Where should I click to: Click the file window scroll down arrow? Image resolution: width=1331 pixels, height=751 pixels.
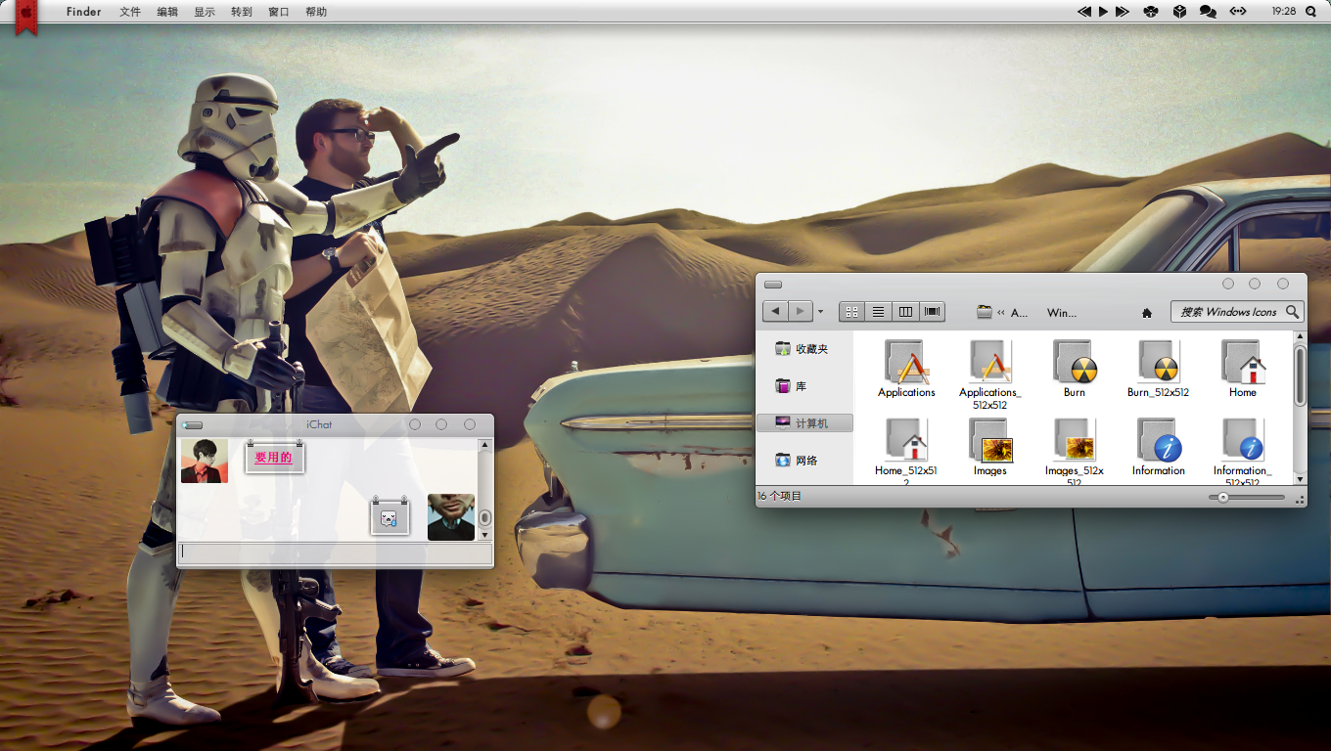point(1301,479)
